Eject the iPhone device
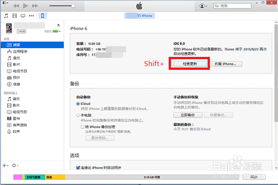 click(58, 25)
